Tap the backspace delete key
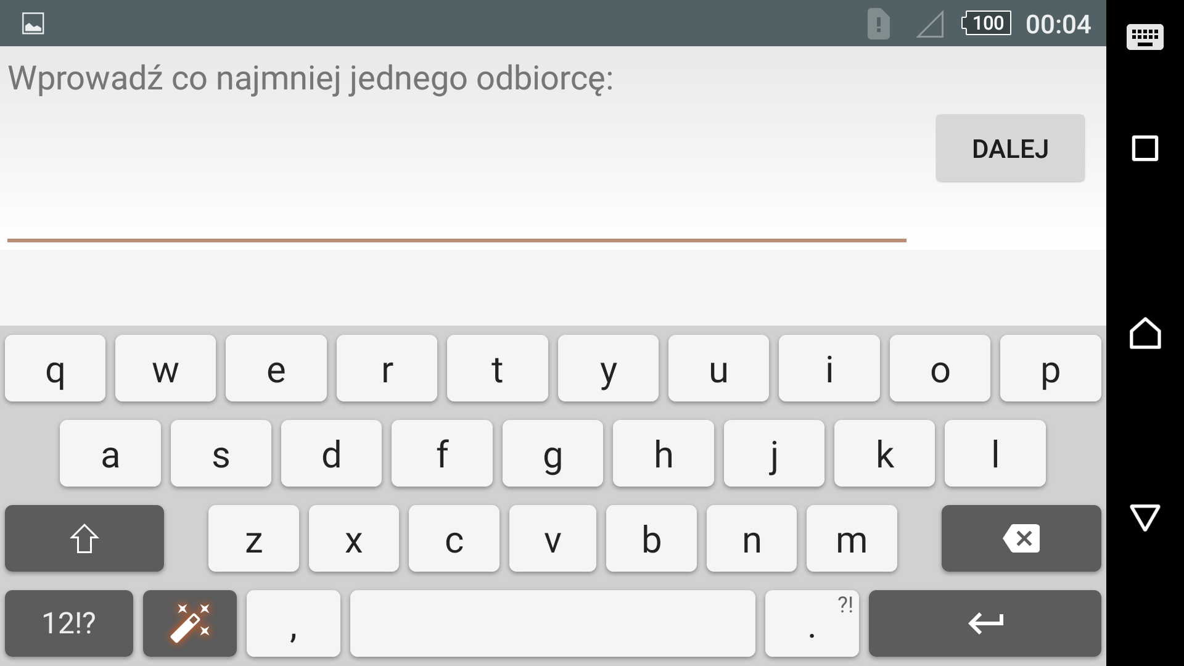This screenshot has height=666, width=1184. (1021, 538)
